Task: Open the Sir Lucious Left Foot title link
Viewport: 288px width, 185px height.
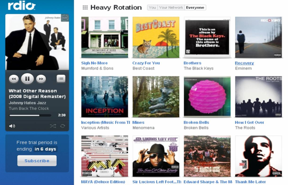Action: pyautogui.click(x=157, y=182)
